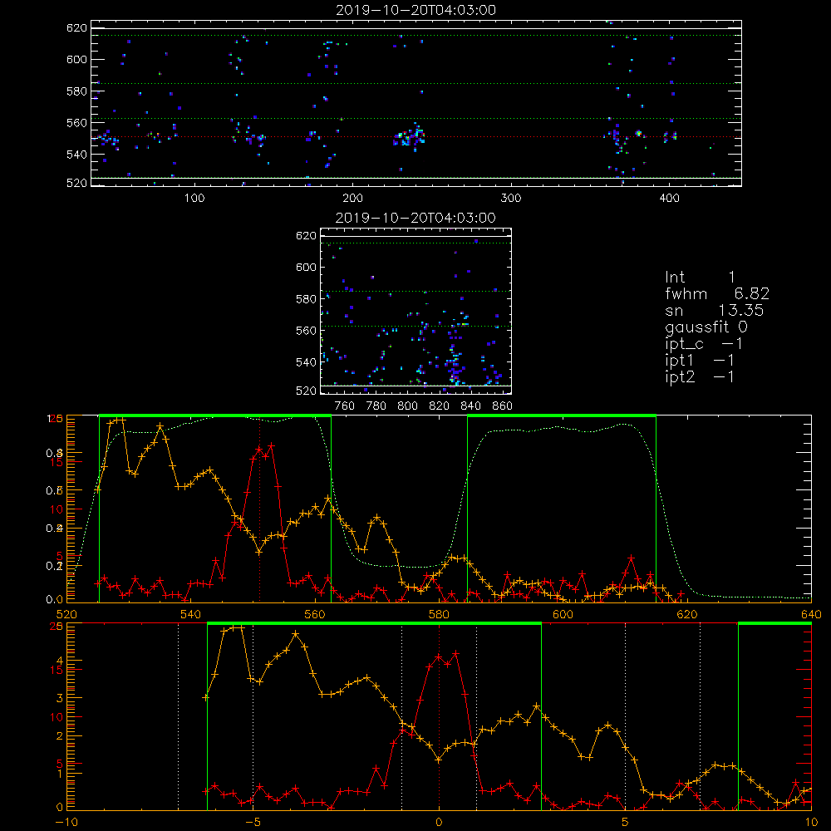Select the 'ipt1 -1' parameter line

point(700,361)
